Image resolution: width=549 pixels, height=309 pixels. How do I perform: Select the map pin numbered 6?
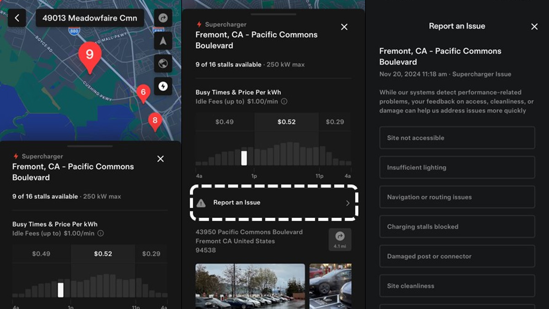tap(143, 93)
